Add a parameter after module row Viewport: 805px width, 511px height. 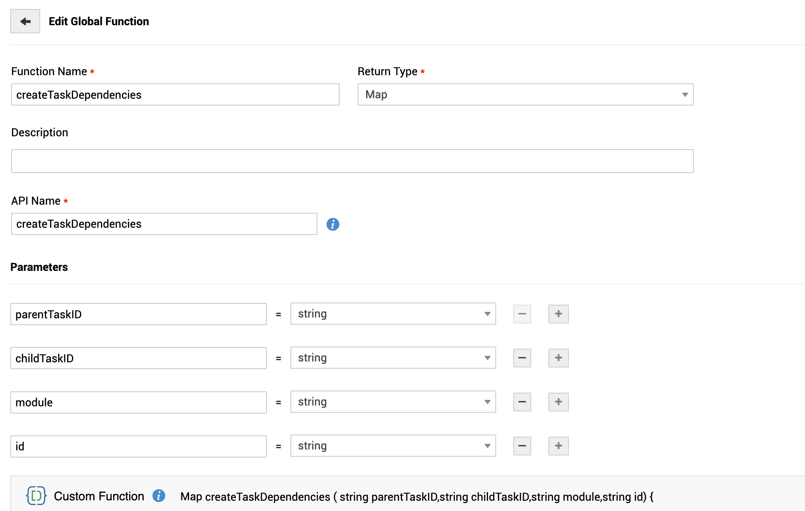(x=558, y=402)
